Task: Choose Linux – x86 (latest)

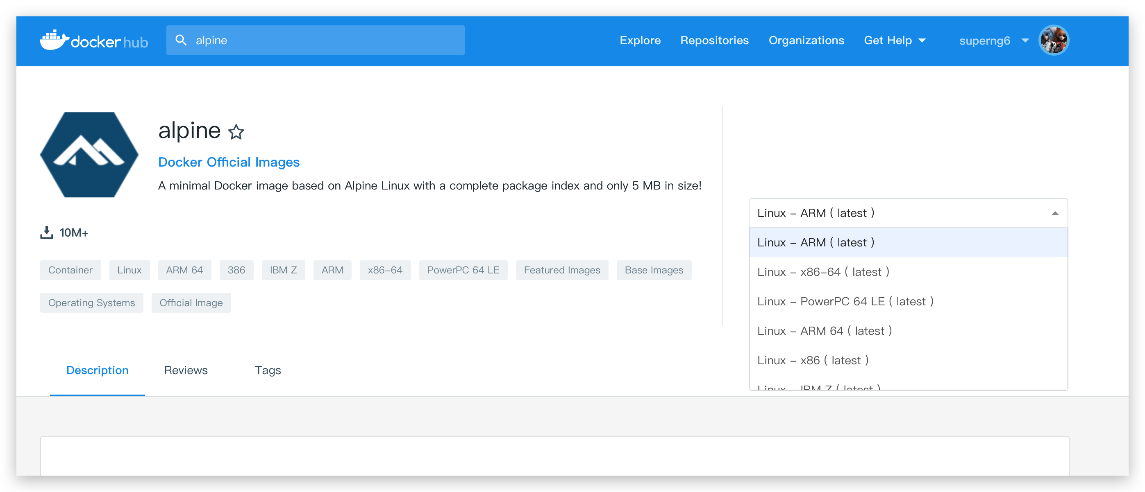Action: click(908, 360)
